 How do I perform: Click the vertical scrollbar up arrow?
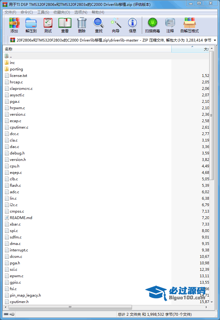pos(211,48)
